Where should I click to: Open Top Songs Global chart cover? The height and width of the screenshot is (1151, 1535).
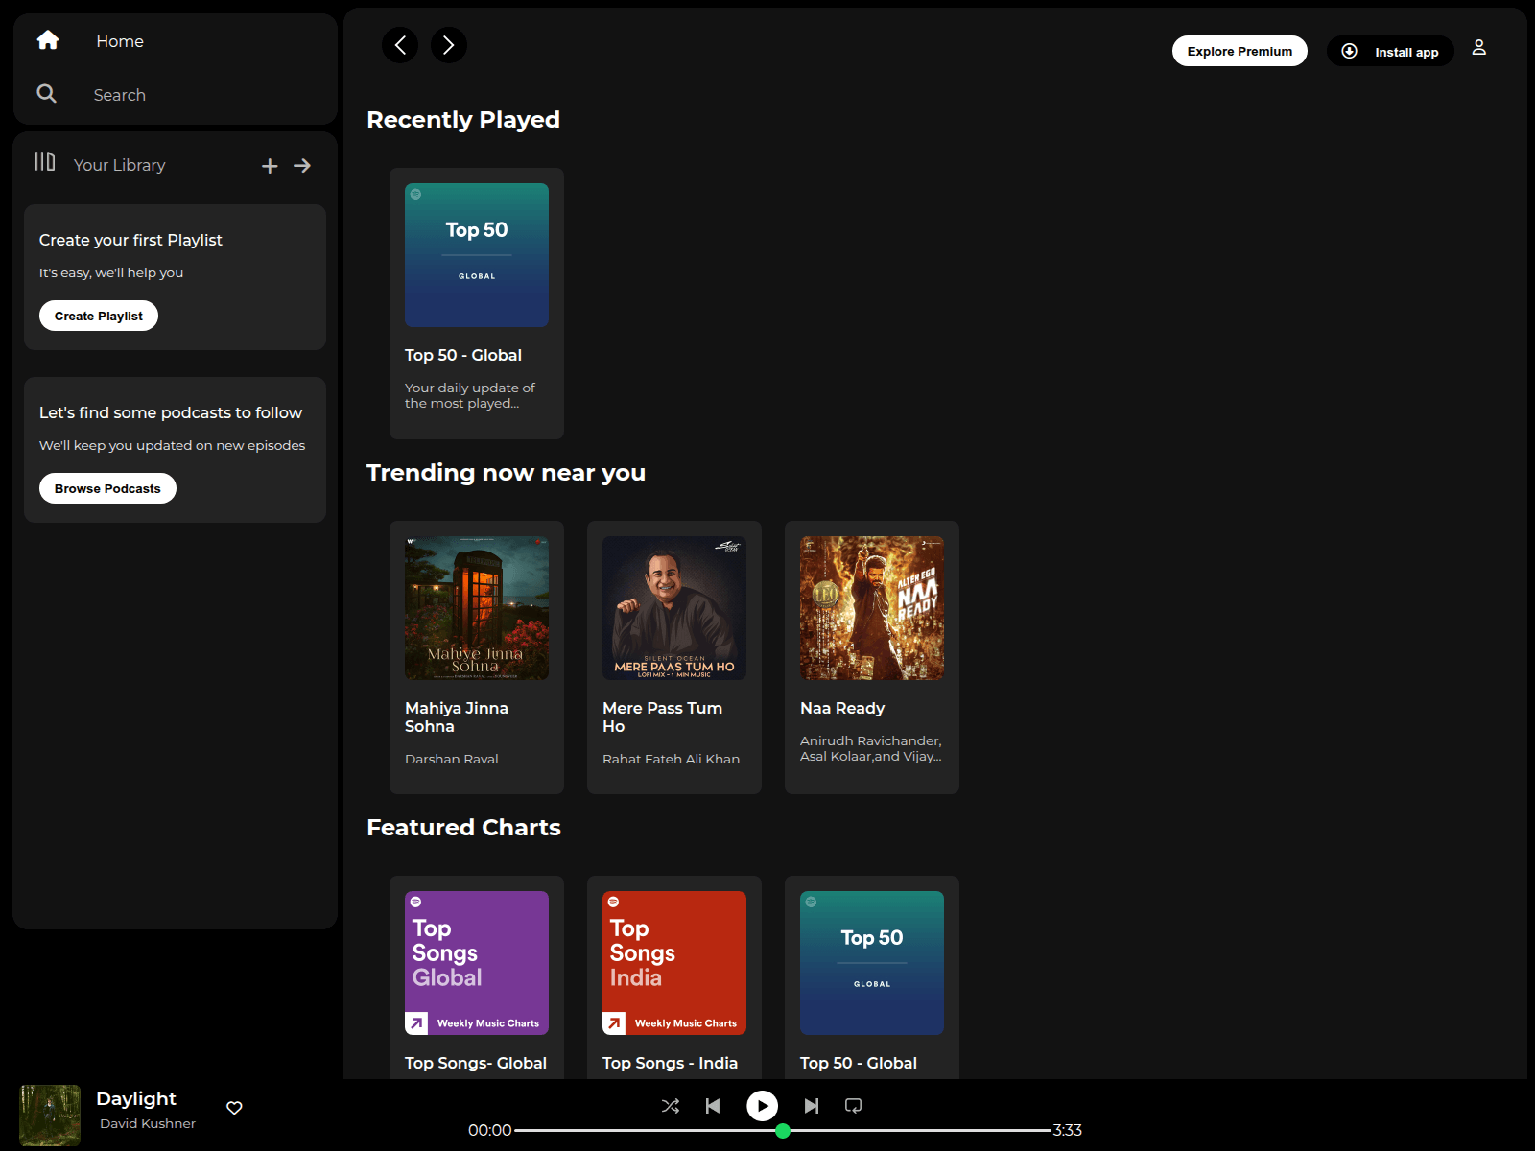477,963
